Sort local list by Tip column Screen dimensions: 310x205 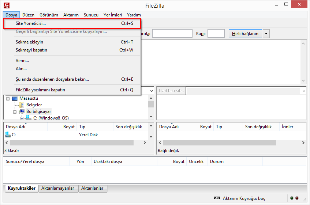(95, 127)
